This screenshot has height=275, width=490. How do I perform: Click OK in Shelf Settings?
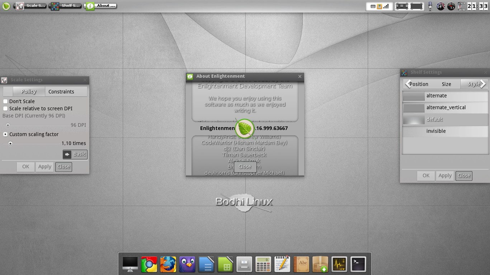click(x=426, y=175)
